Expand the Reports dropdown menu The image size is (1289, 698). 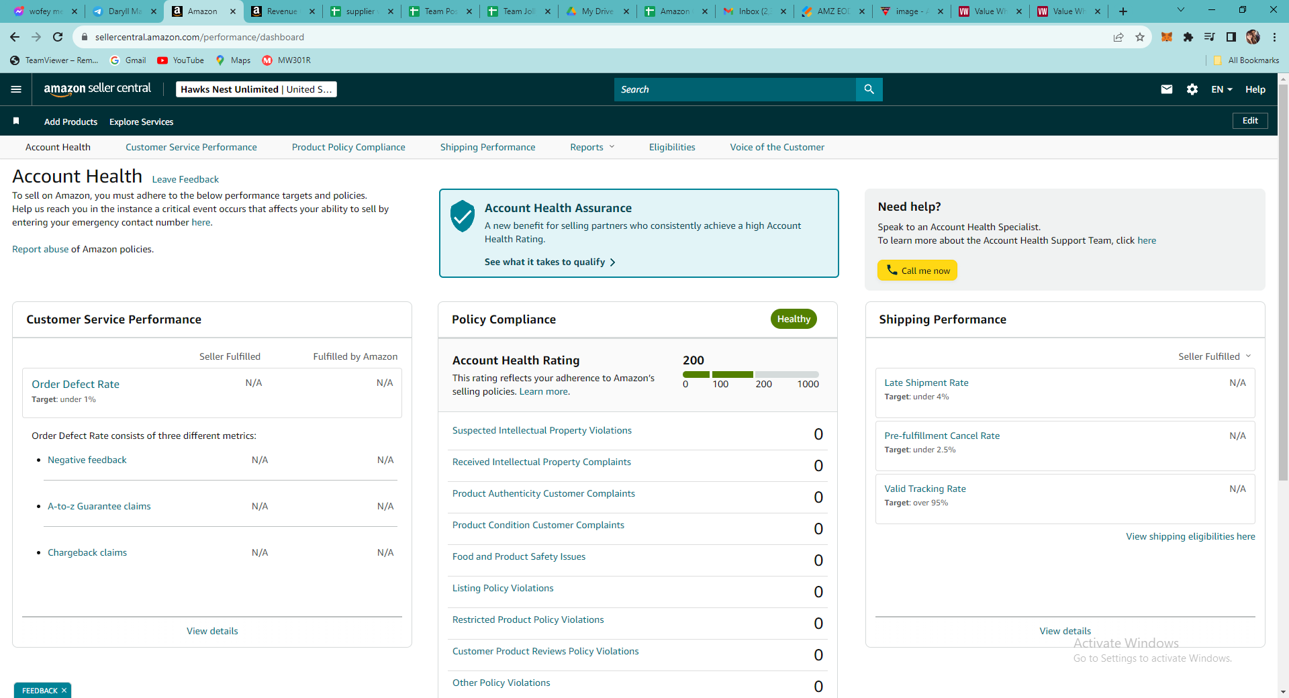(x=592, y=147)
